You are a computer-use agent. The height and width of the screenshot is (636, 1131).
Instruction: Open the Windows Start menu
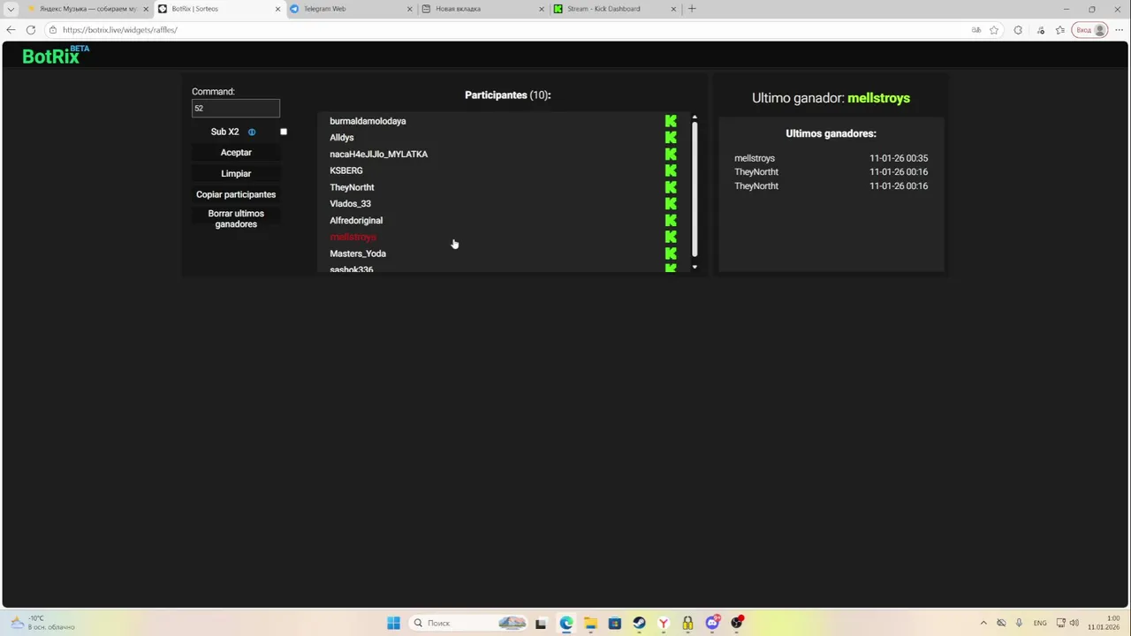[x=393, y=623]
